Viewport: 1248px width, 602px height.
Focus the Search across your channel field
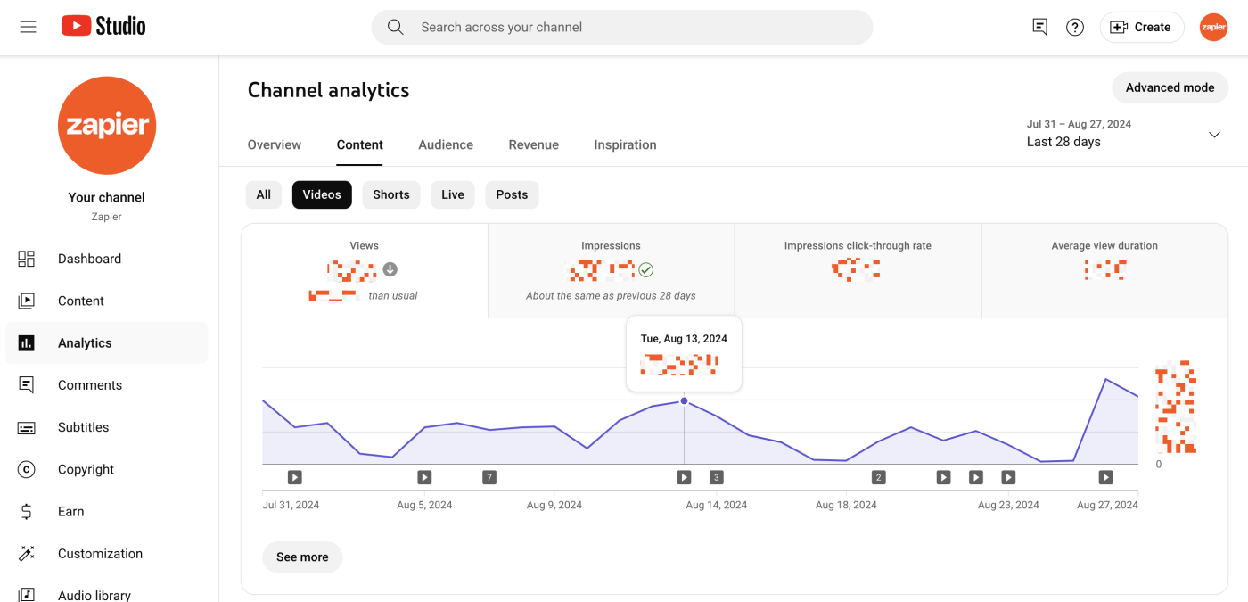(x=622, y=27)
